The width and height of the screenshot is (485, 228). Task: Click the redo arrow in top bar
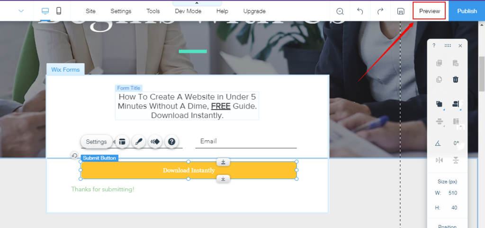point(380,11)
